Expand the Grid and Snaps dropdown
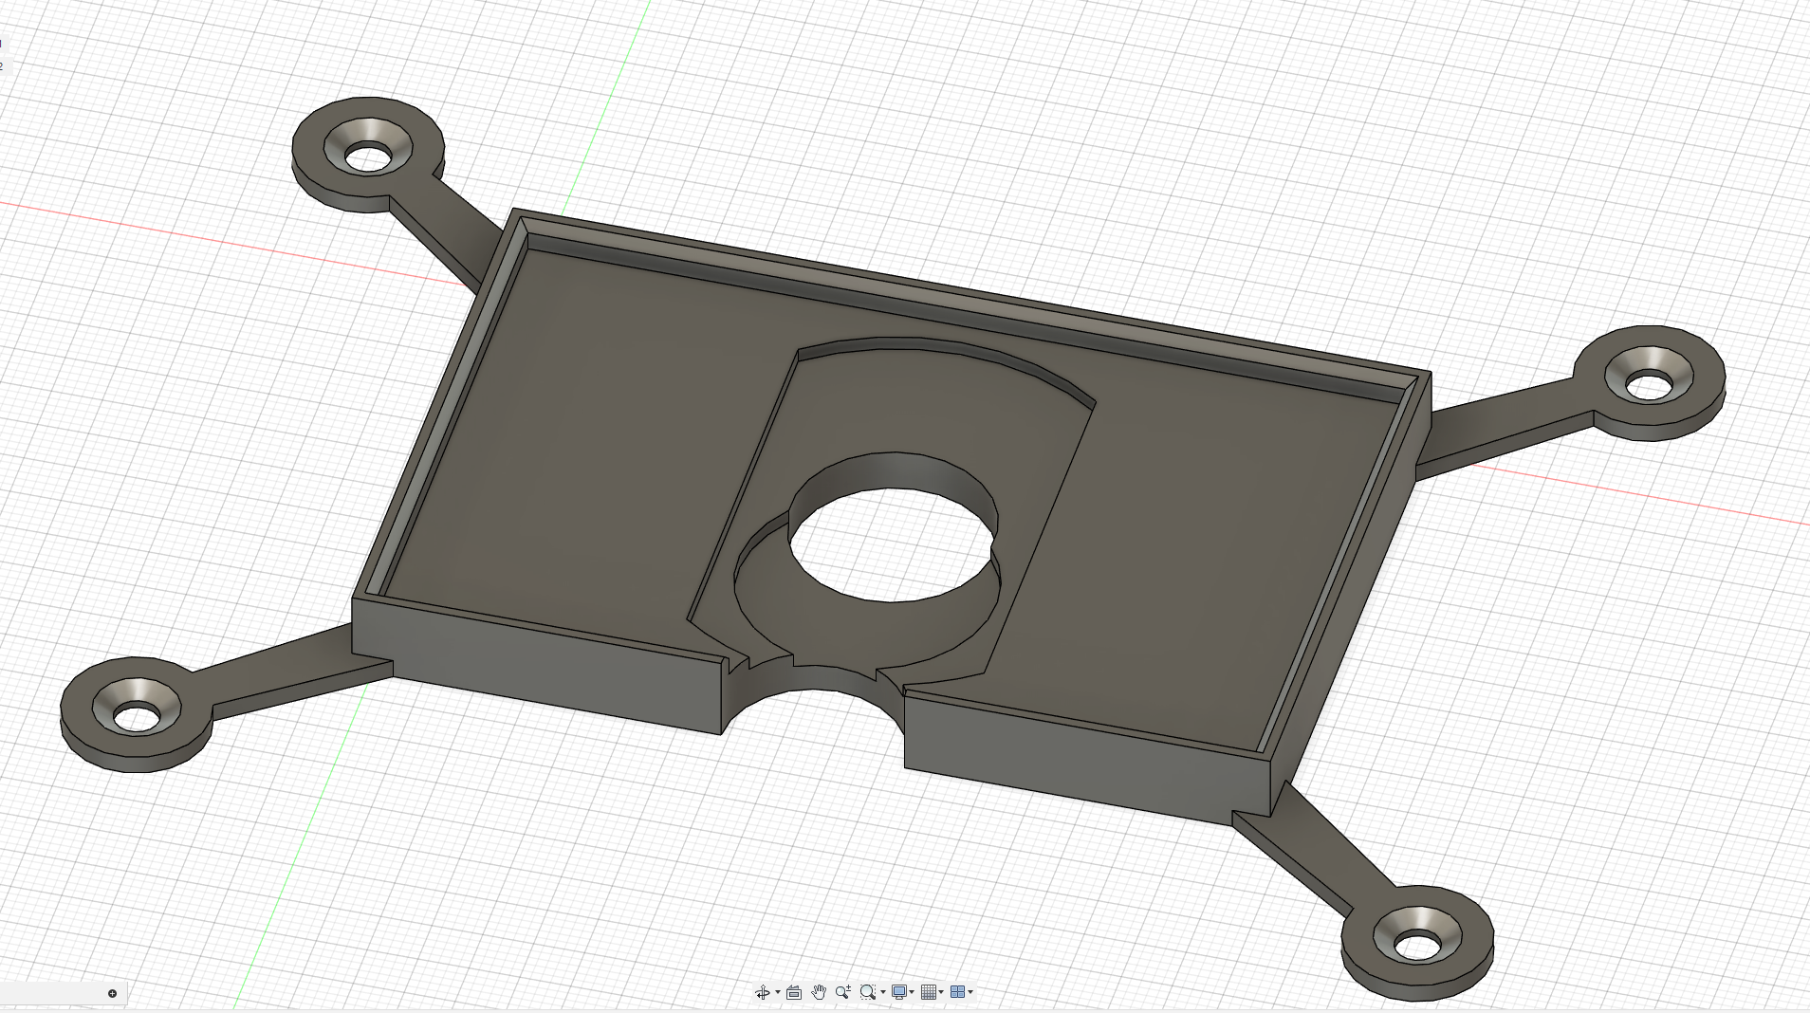The width and height of the screenshot is (1810, 1013). pos(941,992)
